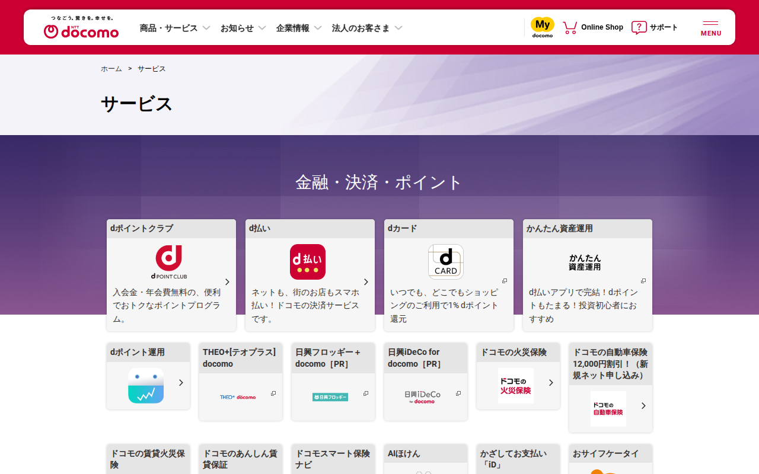Expand the 企業情報 dropdown menu
The width and height of the screenshot is (759, 474).
[299, 28]
